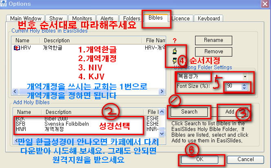Image resolution: width=271 pixels, height=168 pixels.
Task: Go to the Folders tab
Action: [131, 18]
